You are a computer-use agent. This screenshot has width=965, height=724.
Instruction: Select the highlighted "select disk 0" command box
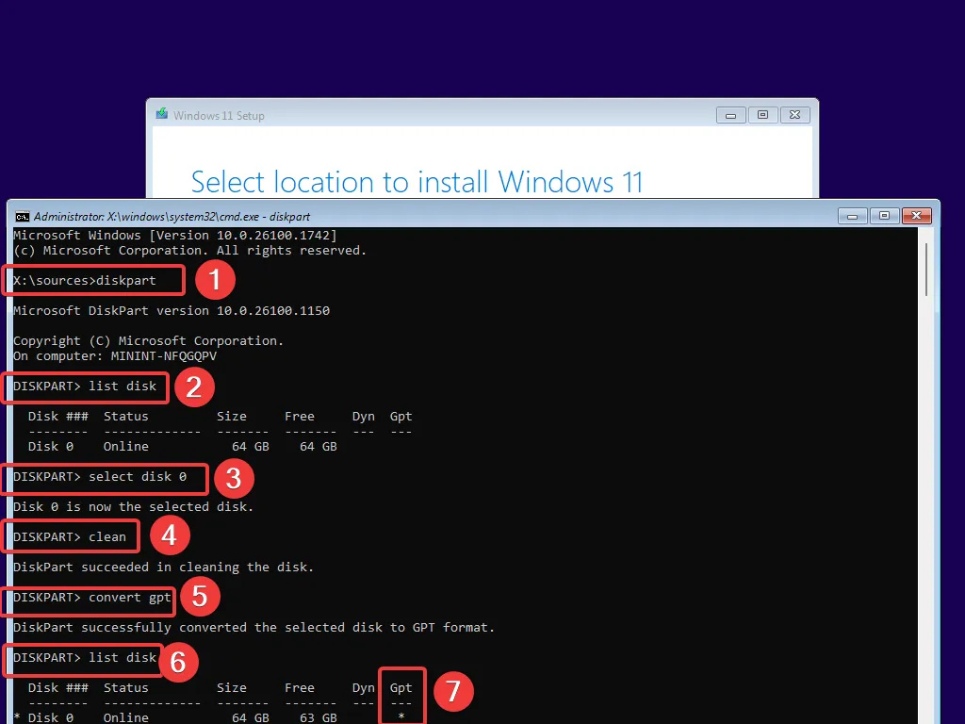tap(104, 479)
